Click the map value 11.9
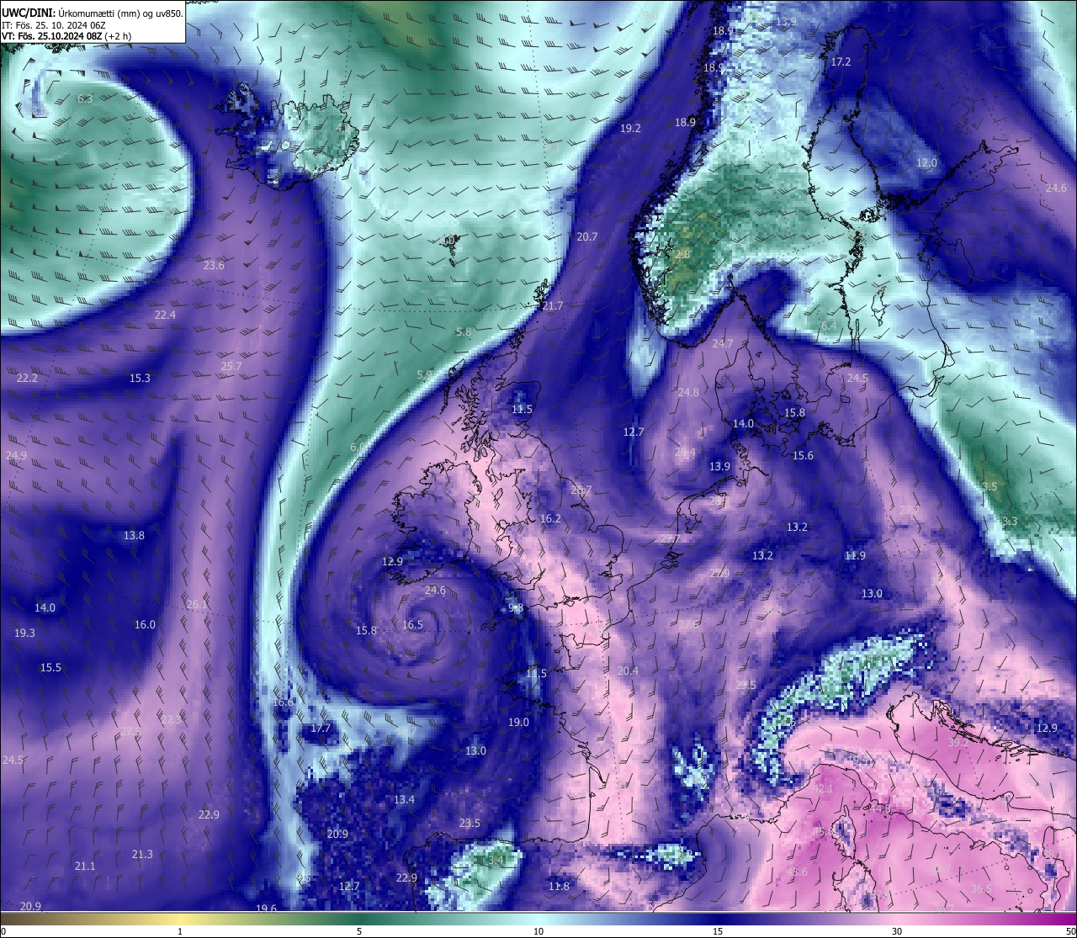This screenshot has width=1077, height=938. [855, 555]
